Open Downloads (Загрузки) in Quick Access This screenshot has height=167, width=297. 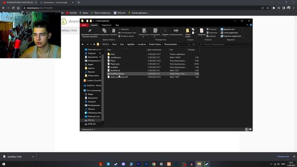[92, 53]
